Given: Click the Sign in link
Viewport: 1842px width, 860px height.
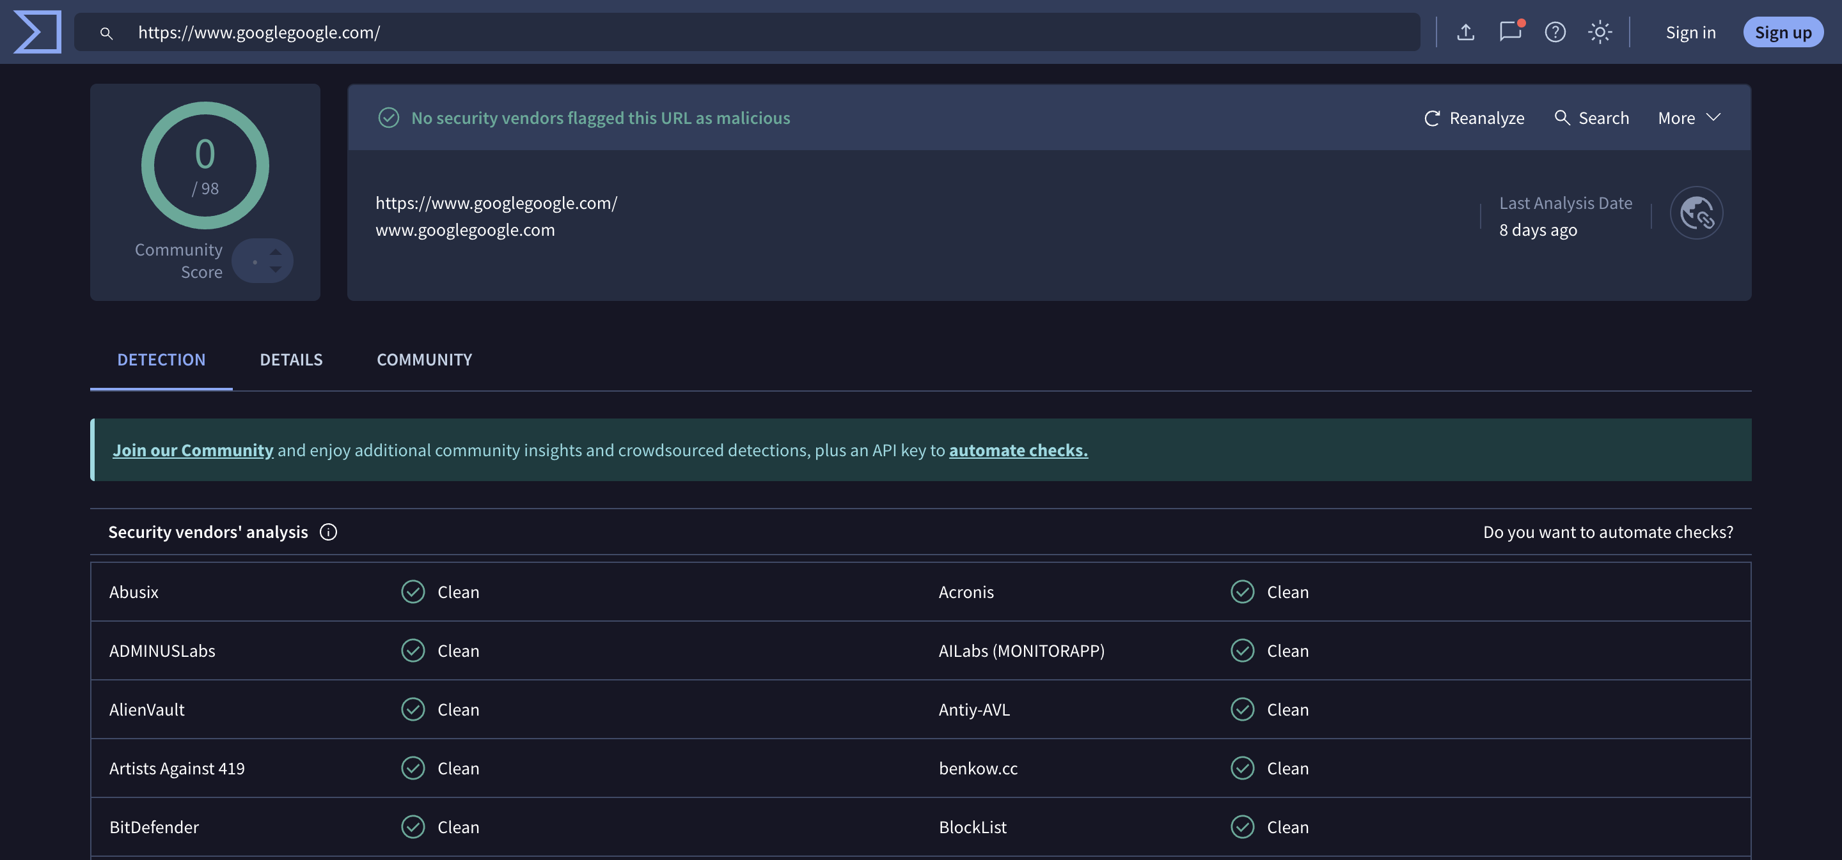Looking at the screenshot, I should [x=1690, y=32].
